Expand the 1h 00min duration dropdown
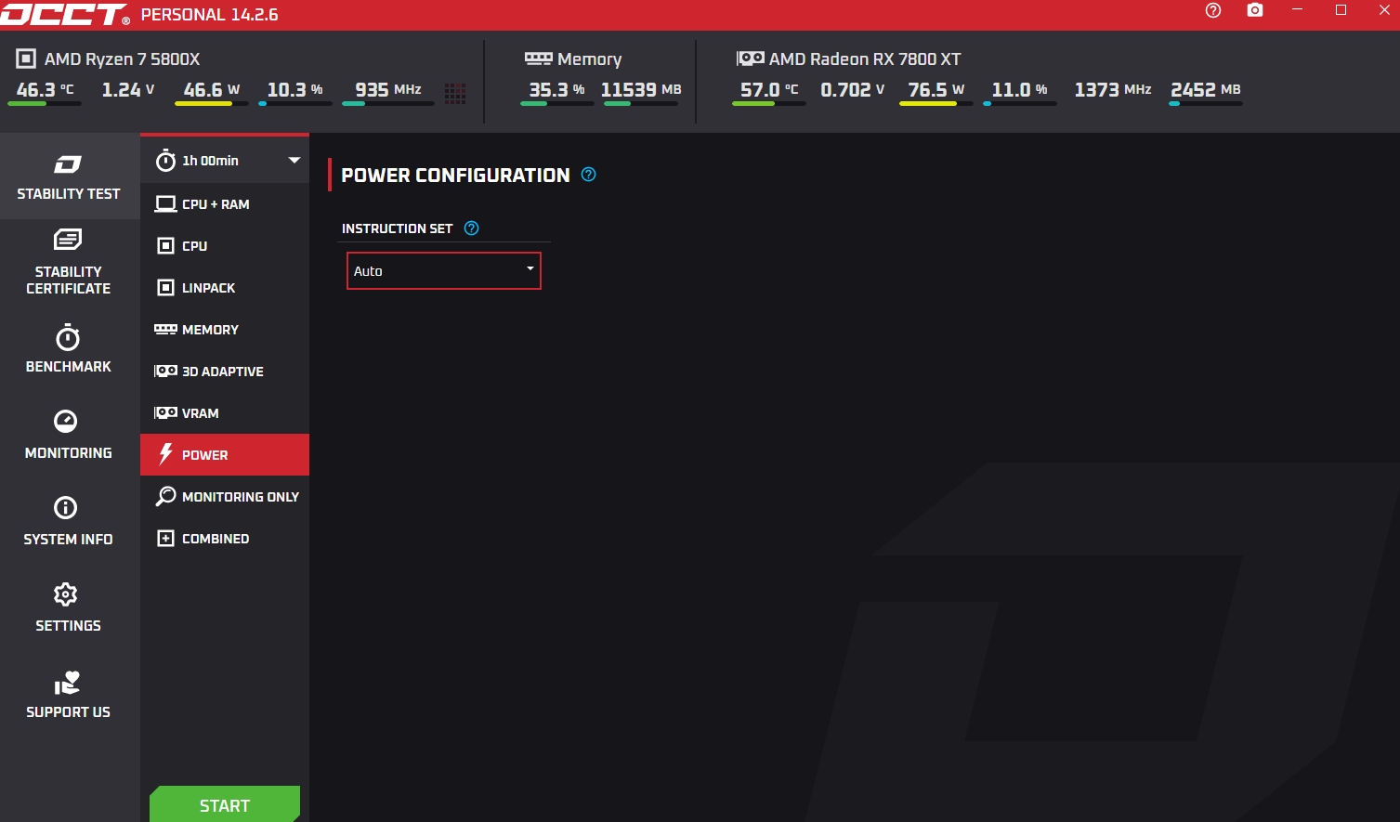This screenshot has width=1400, height=822. click(294, 161)
